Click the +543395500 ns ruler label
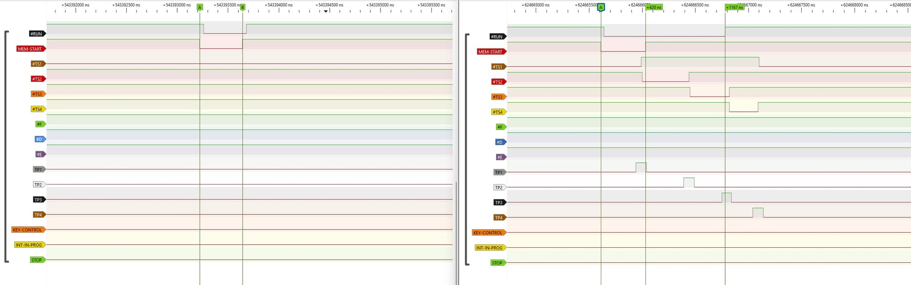 [431, 5]
